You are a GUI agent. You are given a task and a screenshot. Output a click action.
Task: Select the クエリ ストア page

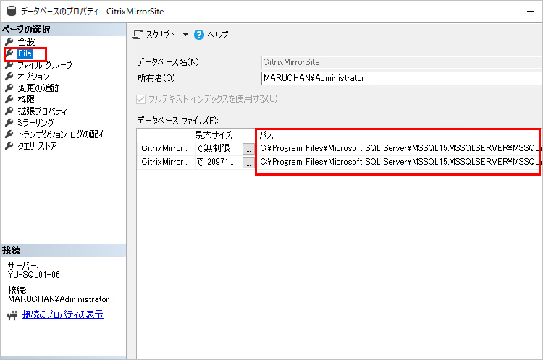37,145
